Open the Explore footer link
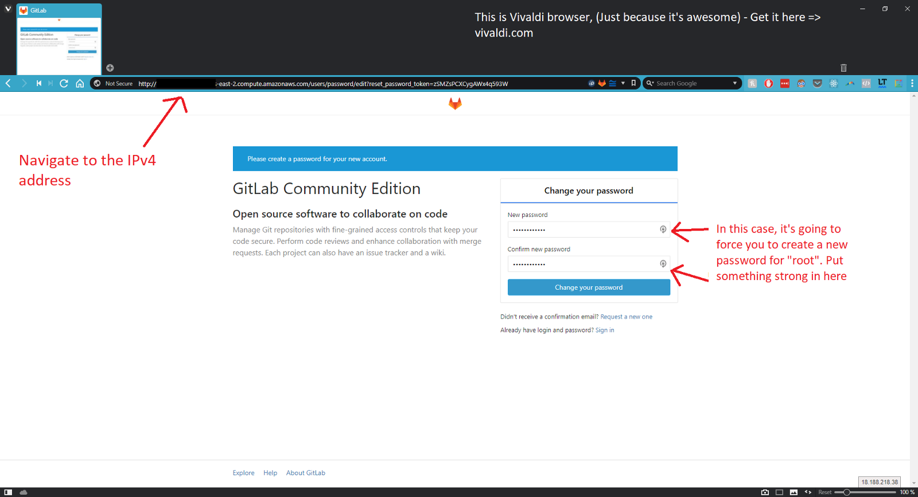The height and width of the screenshot is (497, 918). (x=244, y=473)
